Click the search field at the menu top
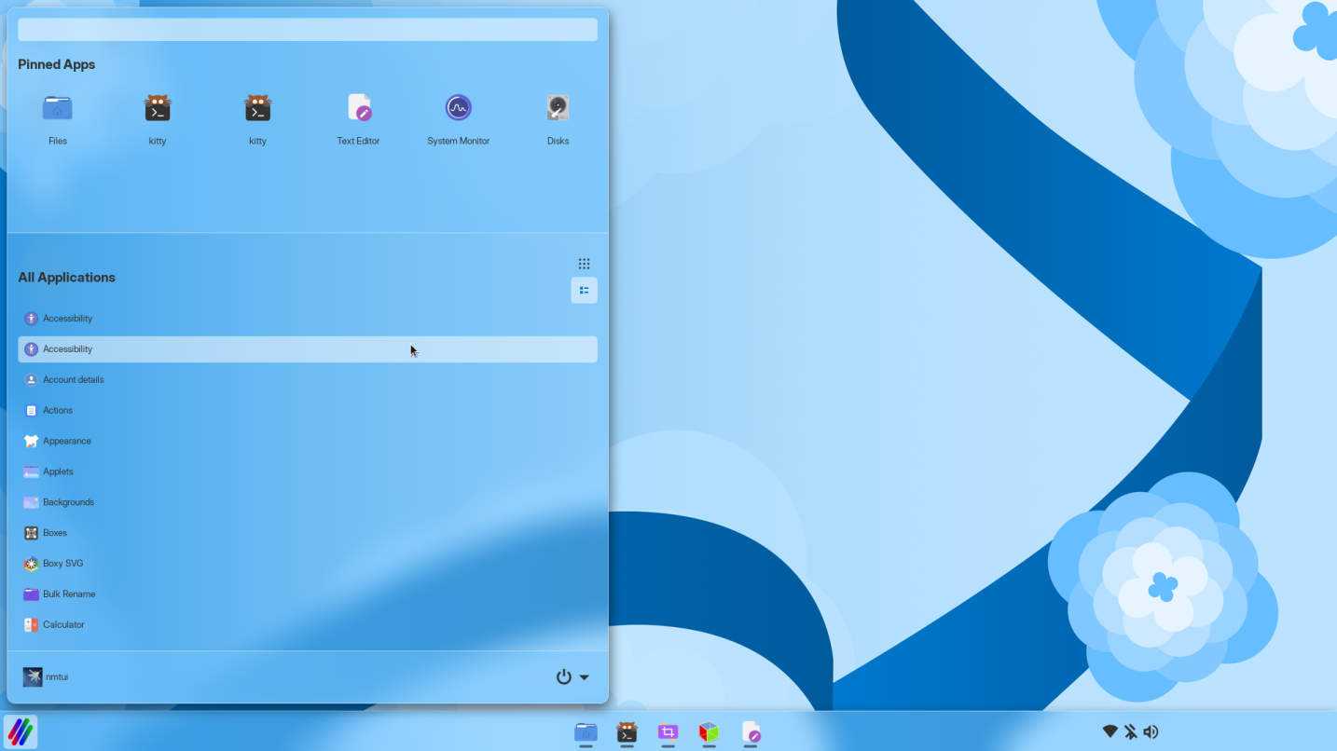This screenshot has width=1337, height=751. point(308,30)
